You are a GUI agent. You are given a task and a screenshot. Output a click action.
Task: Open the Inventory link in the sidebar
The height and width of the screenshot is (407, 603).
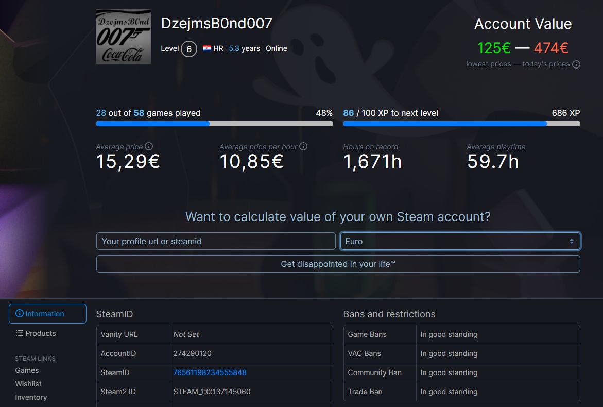(31, 397)
